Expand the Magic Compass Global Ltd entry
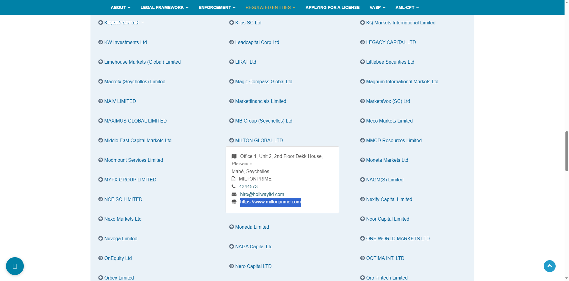Viewport: 569px width, 281px height. pyautogui.click(x=263, y=81)
